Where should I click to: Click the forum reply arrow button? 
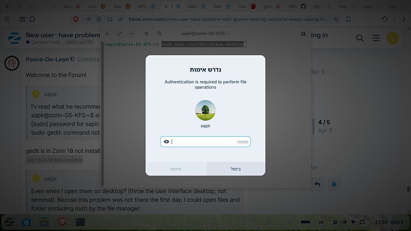click(x=317, y=184)
